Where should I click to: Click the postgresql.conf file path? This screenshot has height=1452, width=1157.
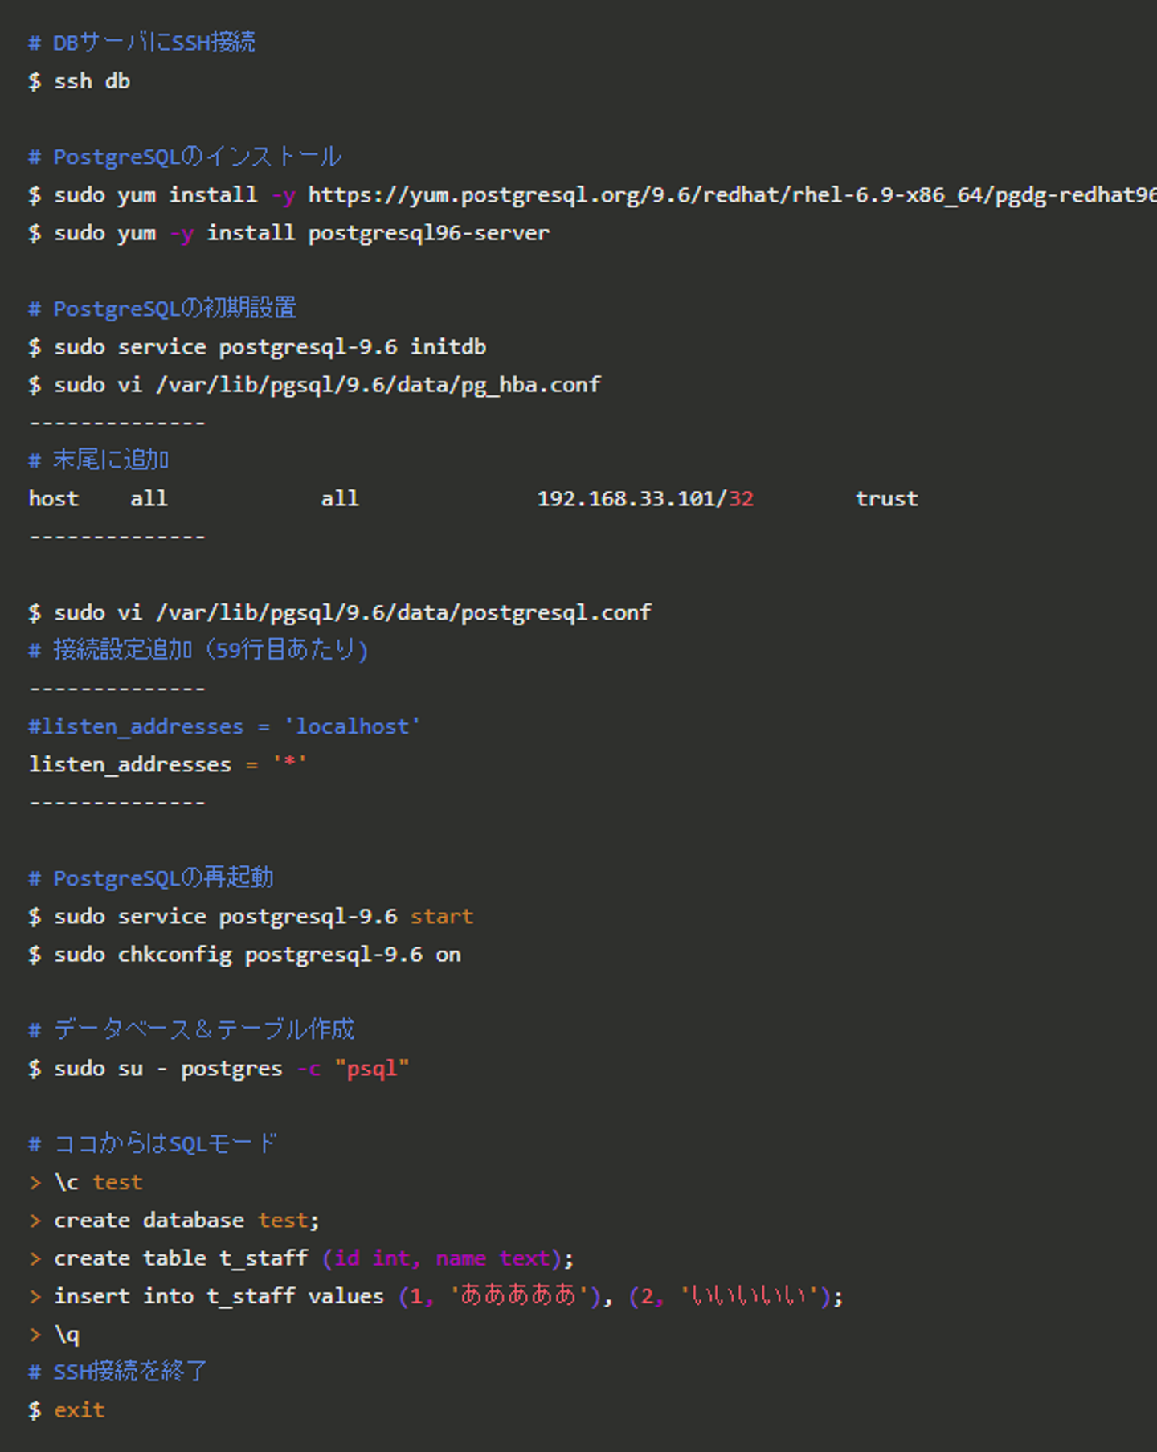pyautogui.click(x=403, y=612)
